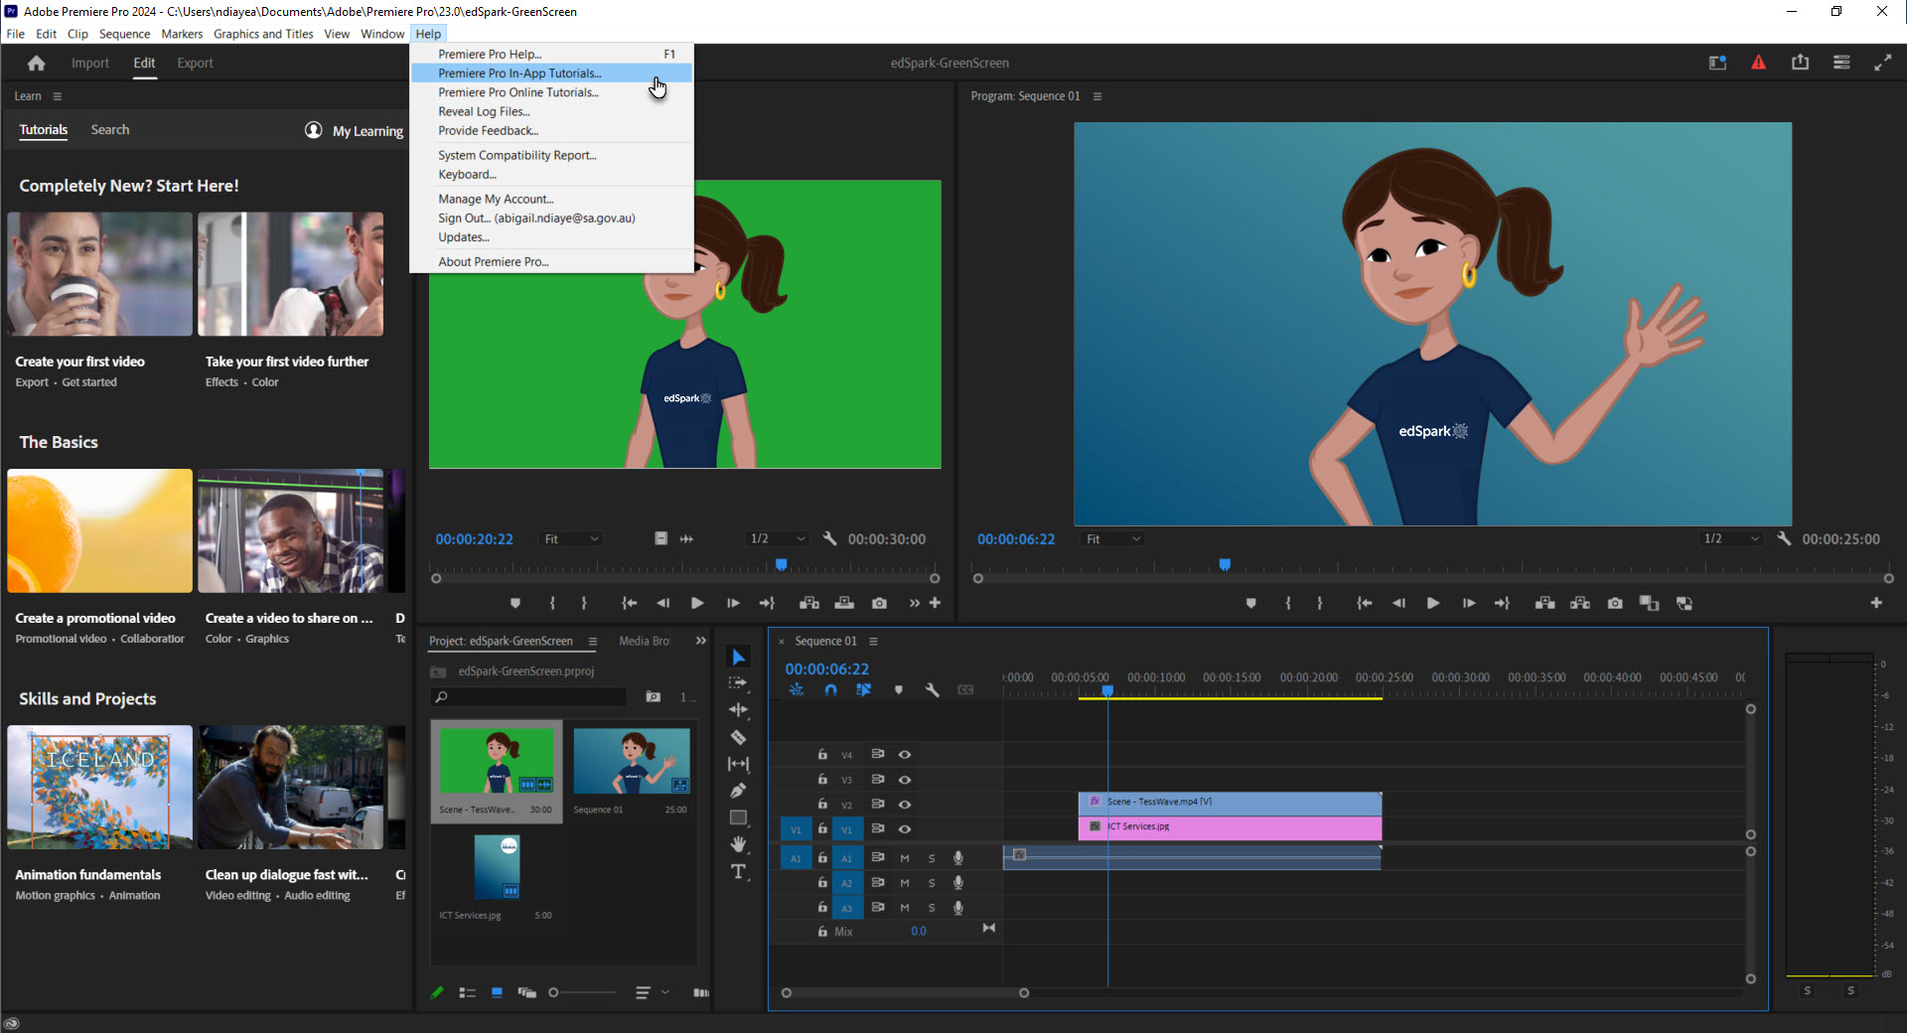Select the Ripple Edit tool
This screenshot has width=1907, height=1033.
[738, 710]
